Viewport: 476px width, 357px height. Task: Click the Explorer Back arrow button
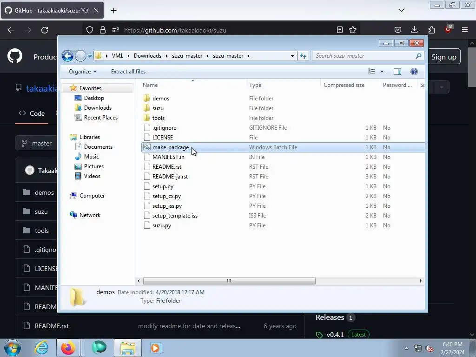pos(67,56)
